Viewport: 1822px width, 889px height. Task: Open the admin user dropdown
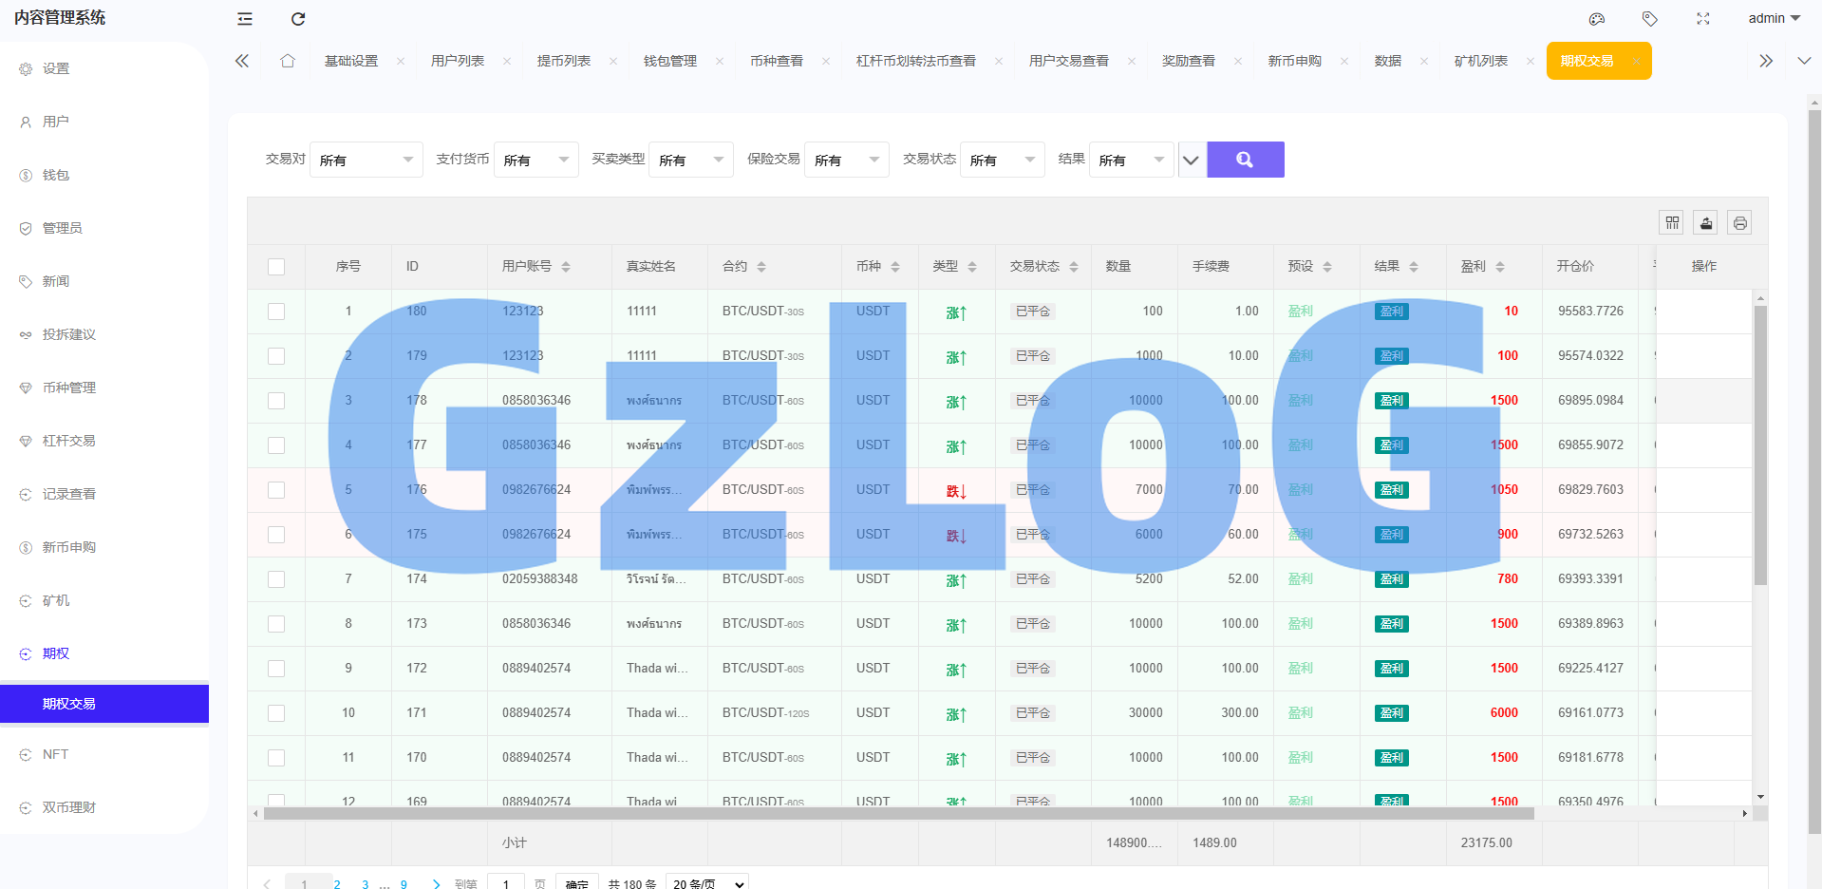pos(1774,19)
